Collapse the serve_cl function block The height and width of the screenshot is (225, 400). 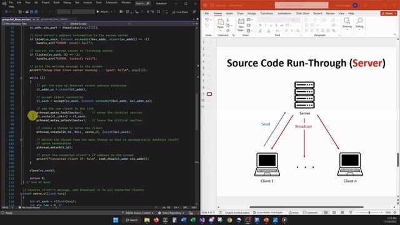(21, 194)
